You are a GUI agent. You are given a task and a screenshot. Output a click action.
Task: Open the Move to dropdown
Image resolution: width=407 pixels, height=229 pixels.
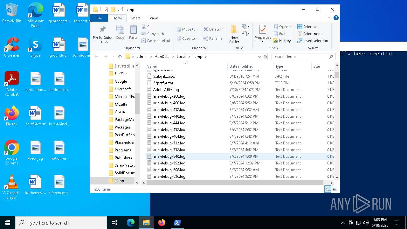coord(188,29)
